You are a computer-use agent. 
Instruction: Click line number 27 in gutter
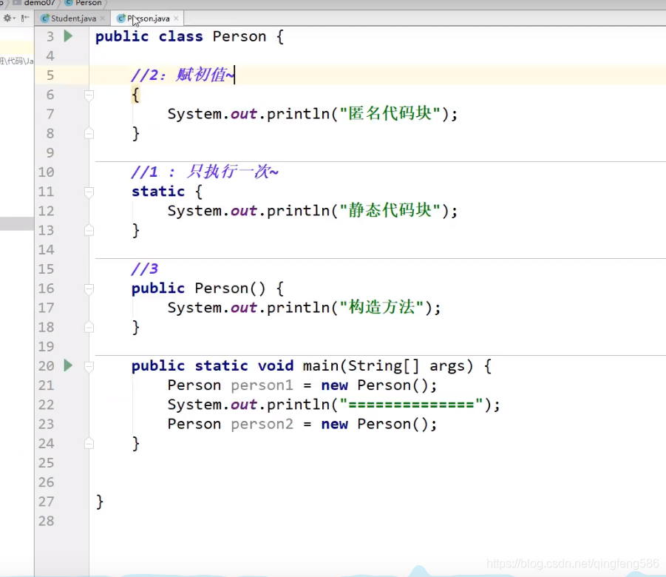pos(46,502)
